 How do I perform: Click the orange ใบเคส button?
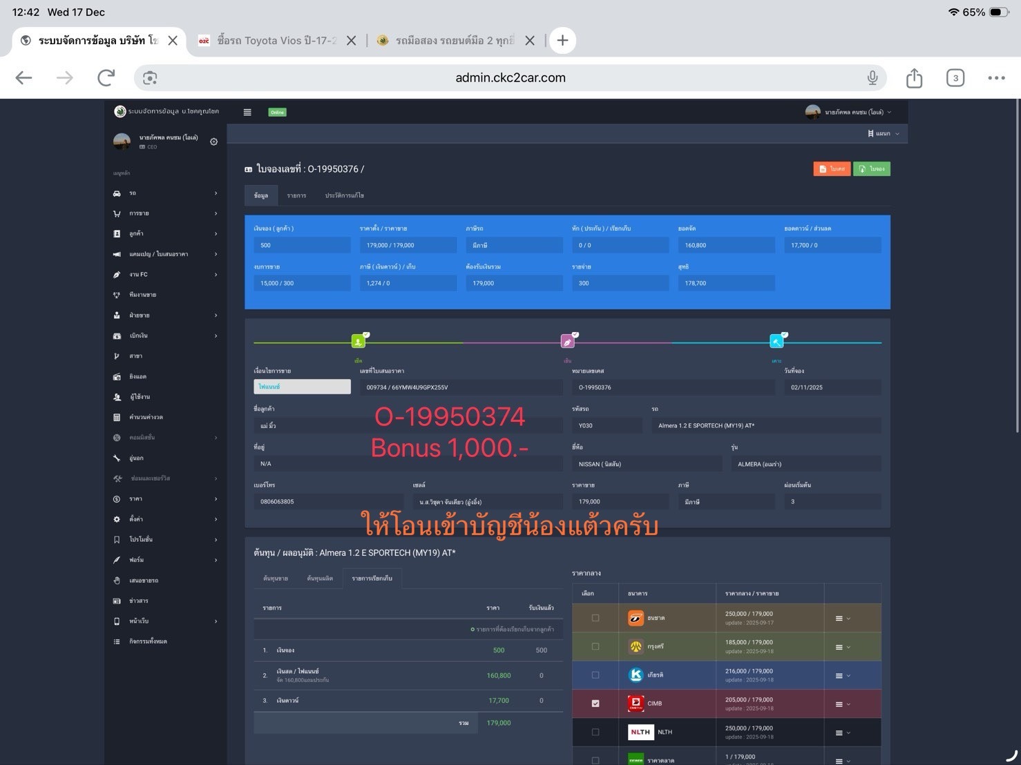pyautogui.click(x=832, y=169)
